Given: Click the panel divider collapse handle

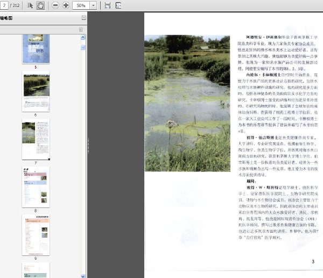Looking at the screenshot, I should pos(88,145).
